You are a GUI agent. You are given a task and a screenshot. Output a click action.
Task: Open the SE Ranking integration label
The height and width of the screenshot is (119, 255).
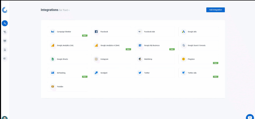61,73
